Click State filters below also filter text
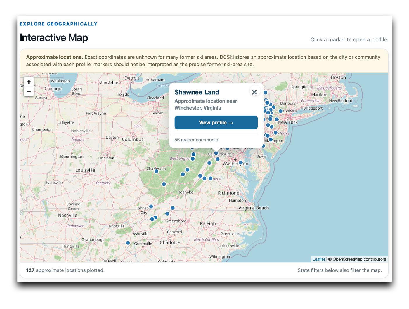409x309 pixels. [339, 270]
